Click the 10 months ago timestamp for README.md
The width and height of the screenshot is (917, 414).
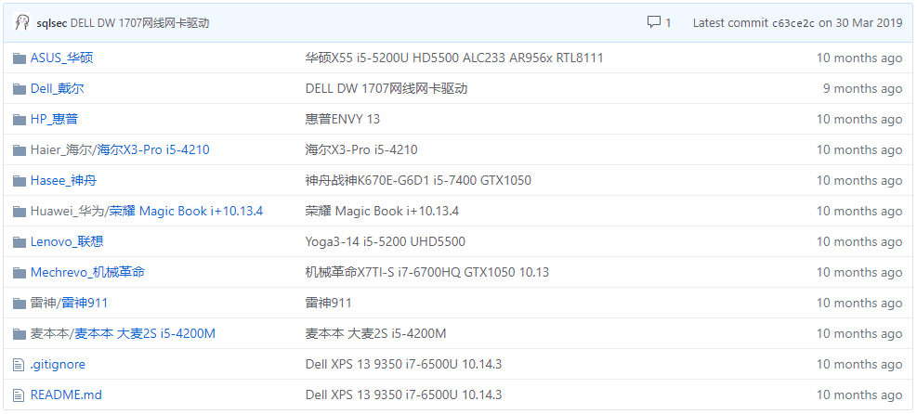[859, 395]
